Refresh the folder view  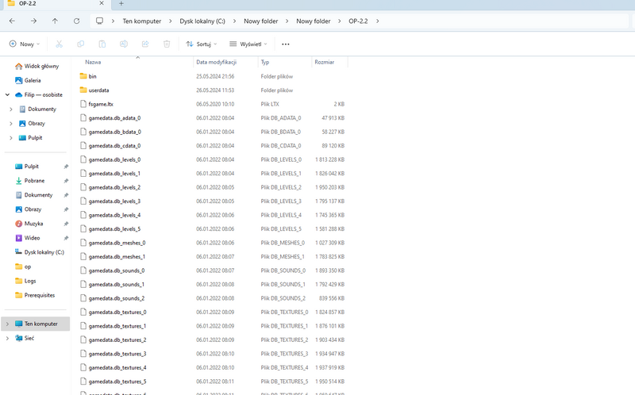click(x=76, y=21)
